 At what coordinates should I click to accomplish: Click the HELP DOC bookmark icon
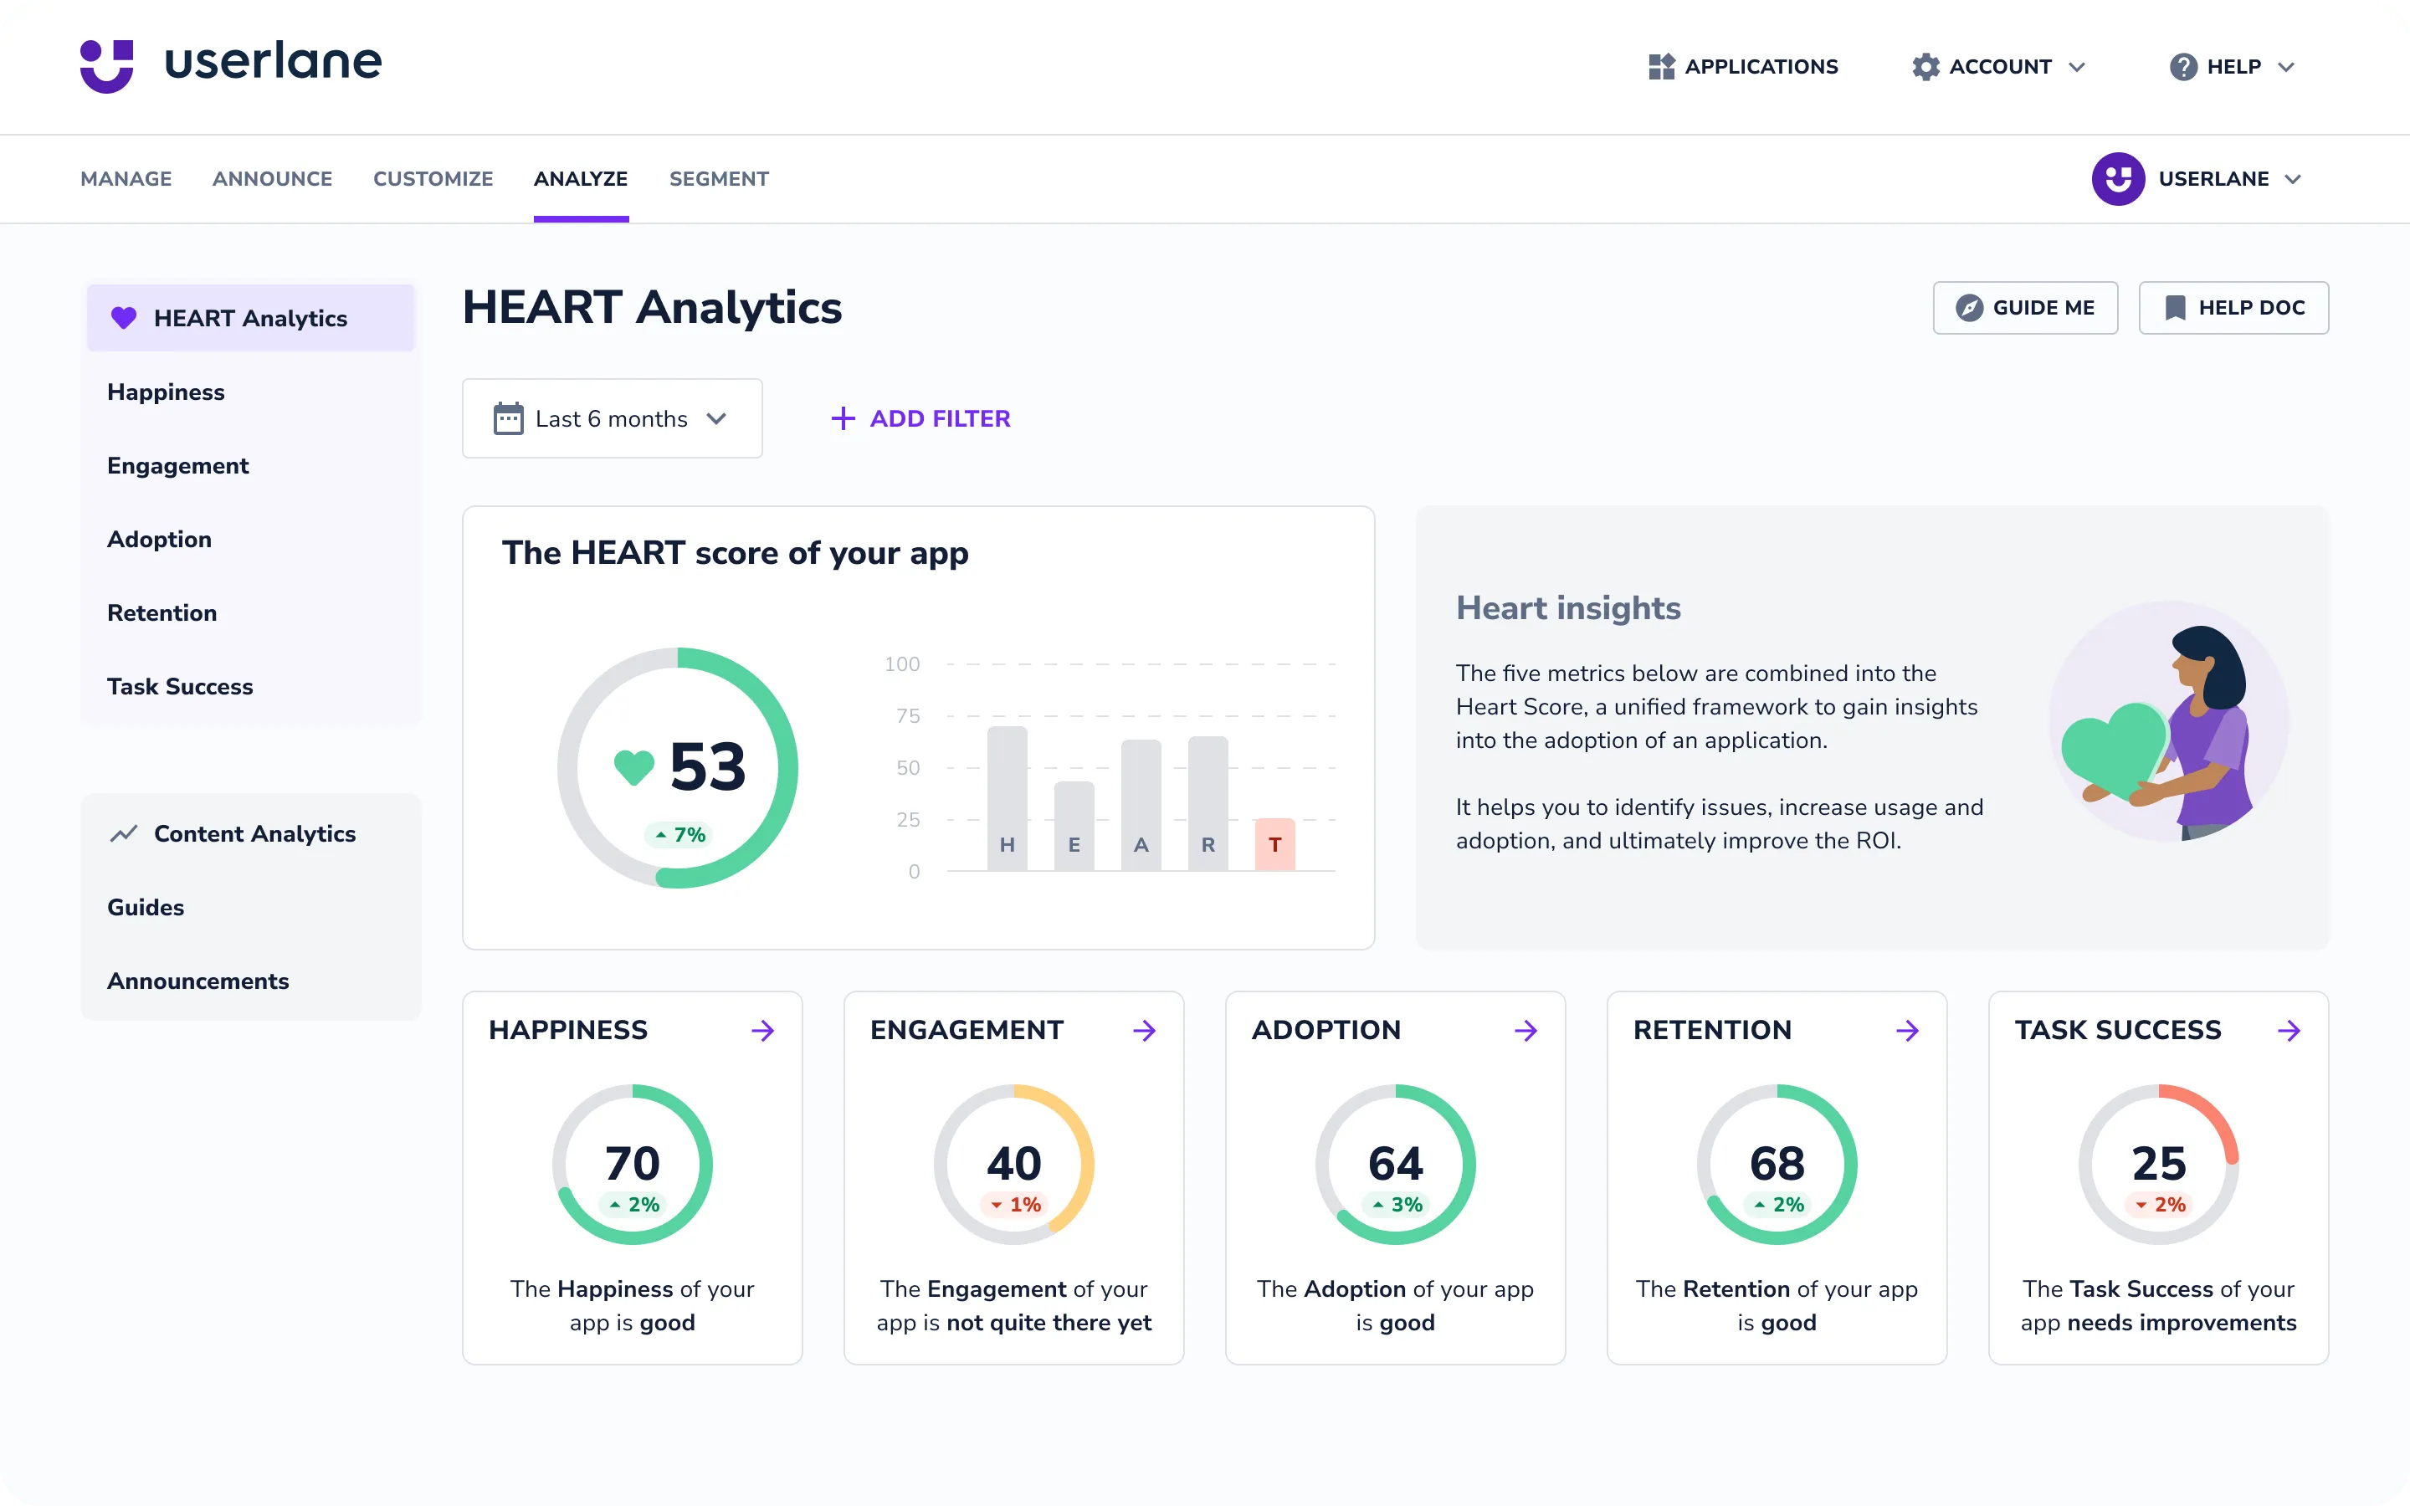pos(2172,307)
